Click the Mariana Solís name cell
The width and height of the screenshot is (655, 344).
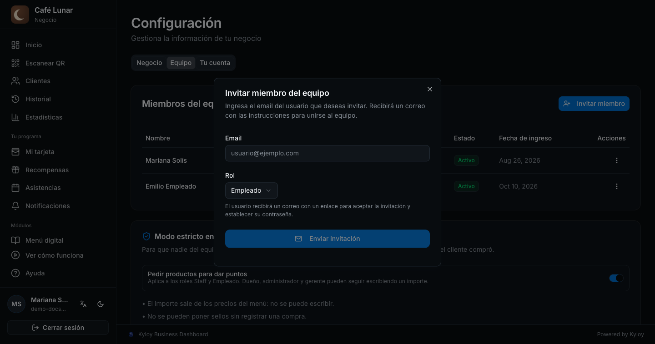(166, 160)
